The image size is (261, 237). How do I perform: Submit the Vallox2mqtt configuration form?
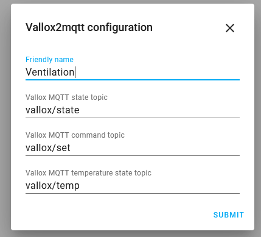pyautogui.click(x=229, y=215)
